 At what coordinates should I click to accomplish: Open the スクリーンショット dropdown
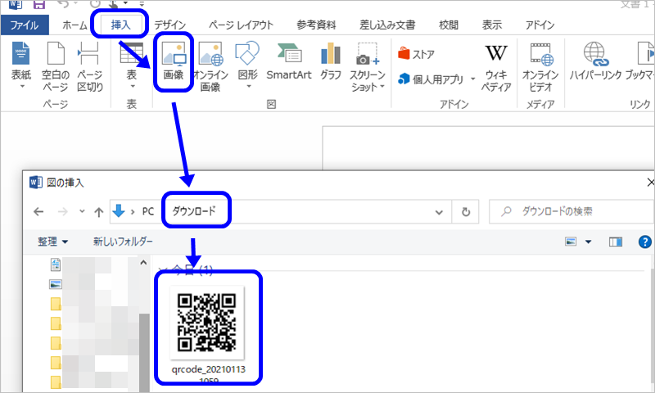pyautogui.click(x=367, y=67)
